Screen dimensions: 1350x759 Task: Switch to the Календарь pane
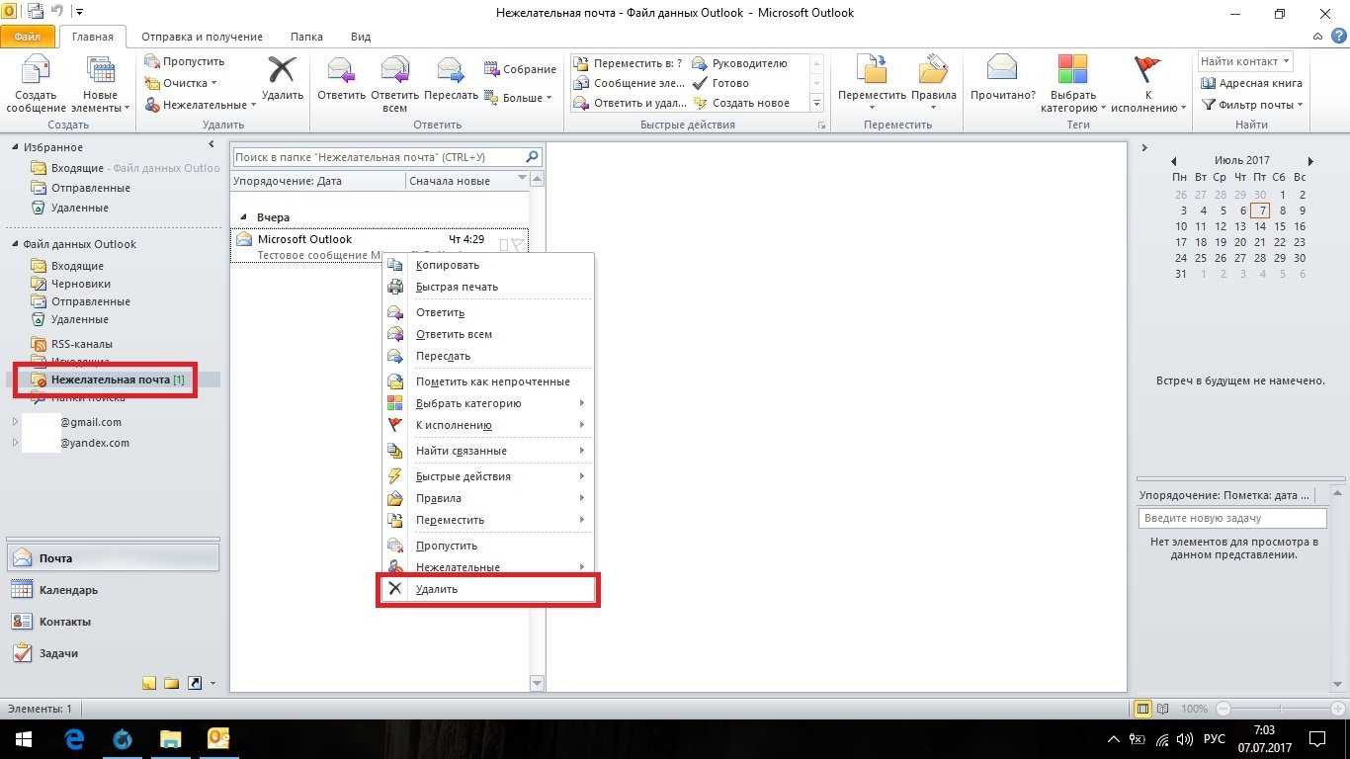(114, 590)
